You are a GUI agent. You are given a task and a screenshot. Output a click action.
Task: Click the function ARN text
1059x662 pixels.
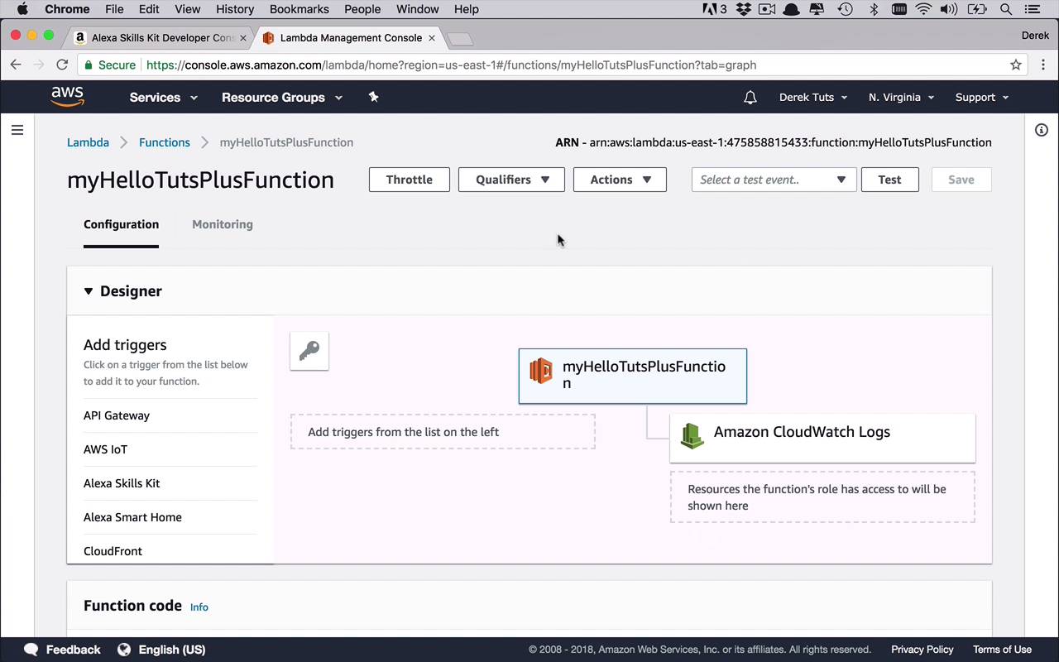(774, 142)
